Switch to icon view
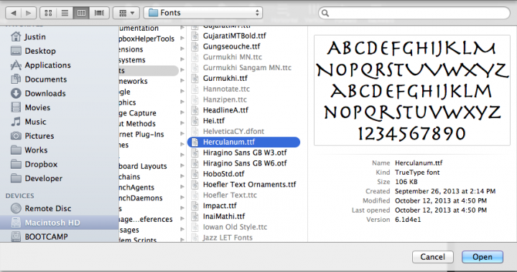 (x=48, y=13)
